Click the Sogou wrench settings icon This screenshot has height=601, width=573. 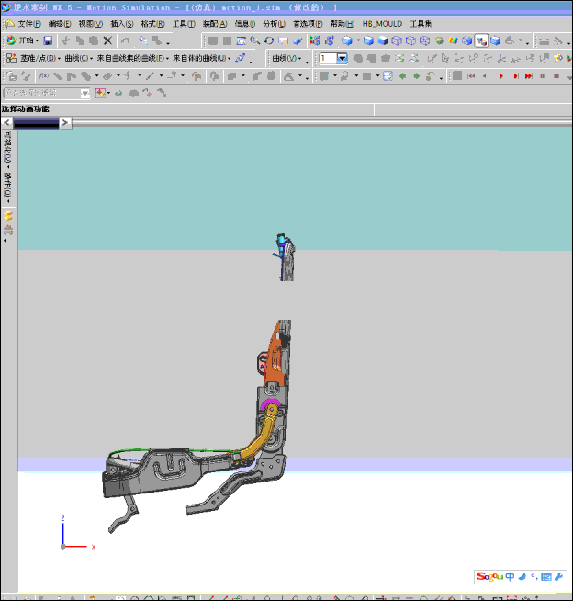pos(559,576)
